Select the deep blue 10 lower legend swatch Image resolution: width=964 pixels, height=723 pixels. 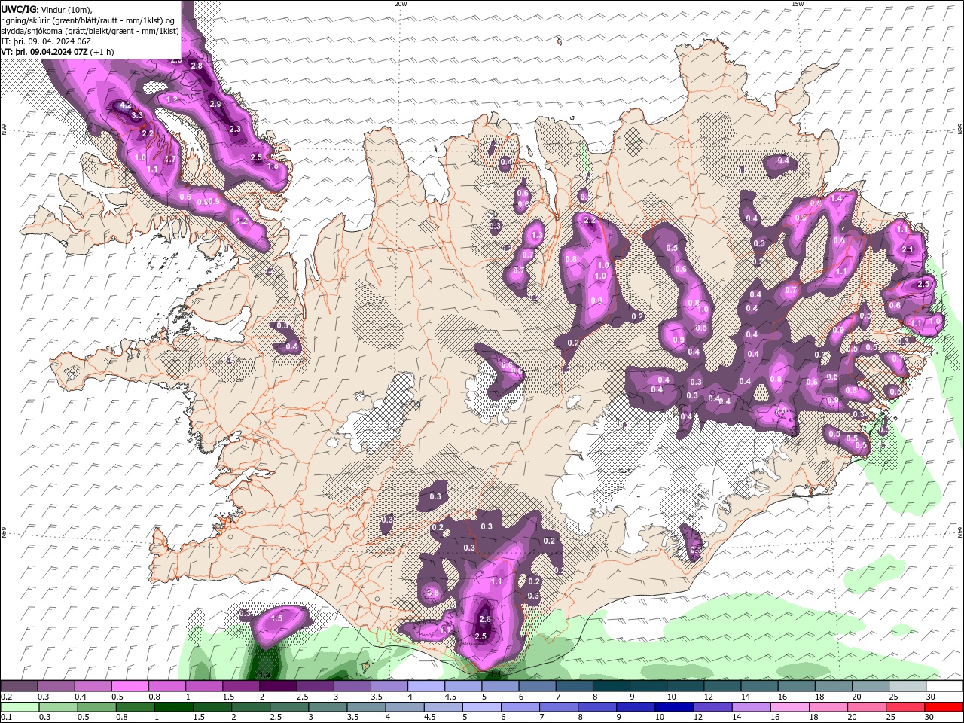click(673, 707)
